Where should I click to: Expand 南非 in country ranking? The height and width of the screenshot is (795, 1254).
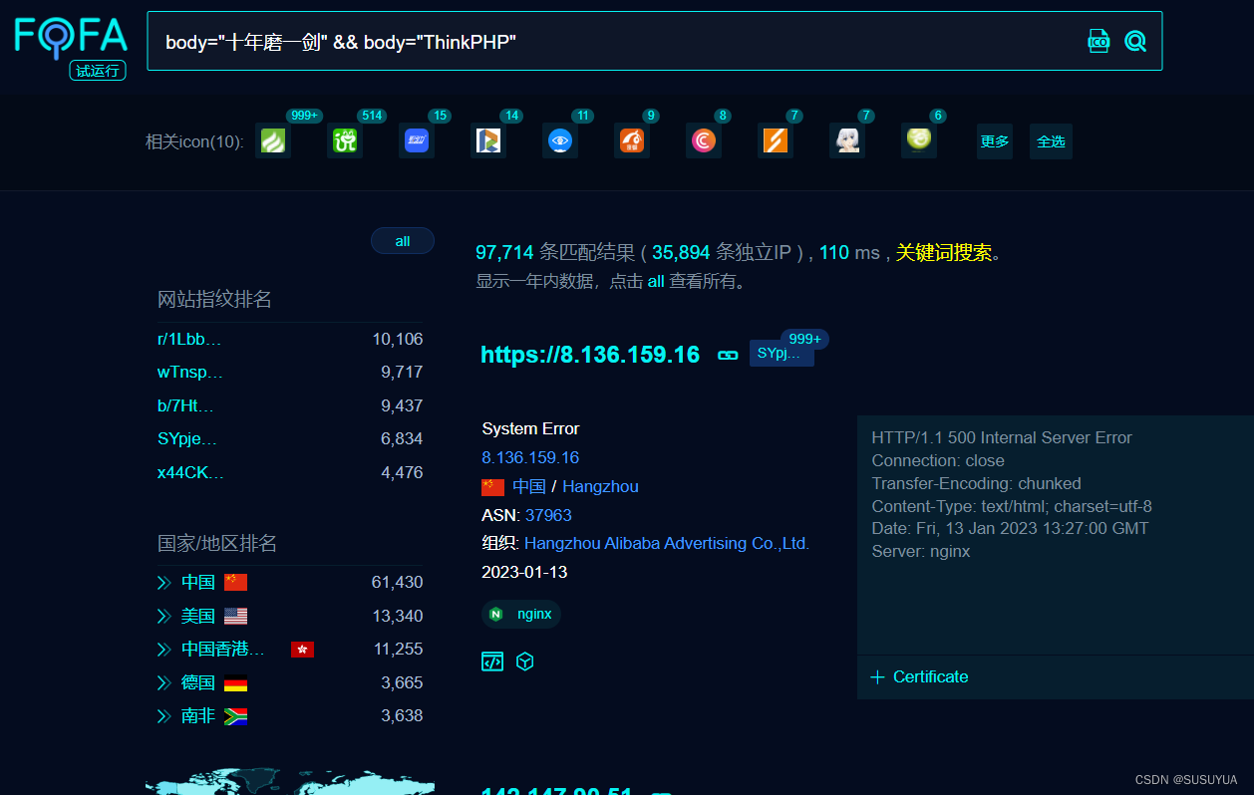pos(164,715)
